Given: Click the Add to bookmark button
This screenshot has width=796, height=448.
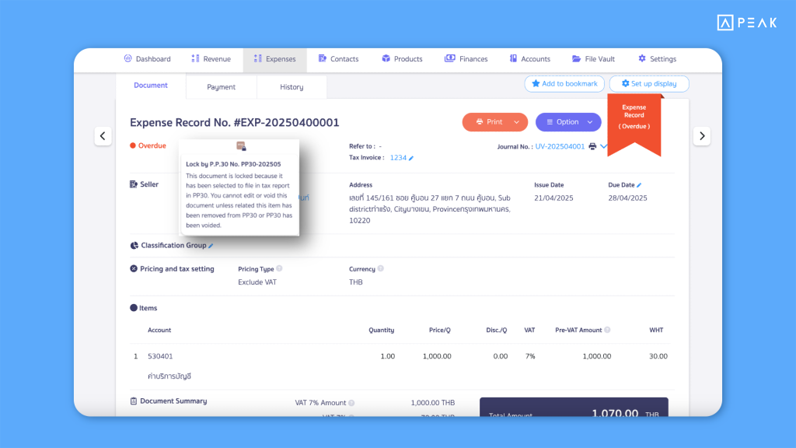Looking at the screenshot, I should pyautogui.click(x=564, y=83).
